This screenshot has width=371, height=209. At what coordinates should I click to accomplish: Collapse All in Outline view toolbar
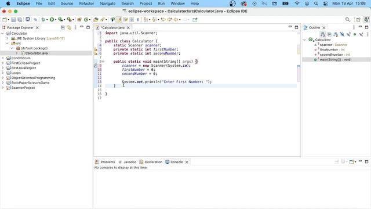329,34
